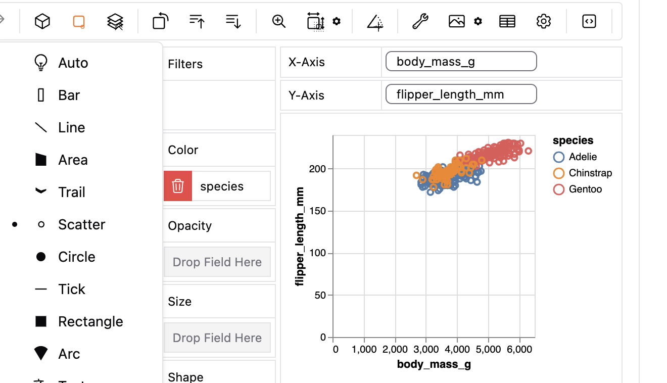Image resolution: width=667 pixels, height=383 pixels.
Task: Select the Circle mark type
Action: point(77,257)
